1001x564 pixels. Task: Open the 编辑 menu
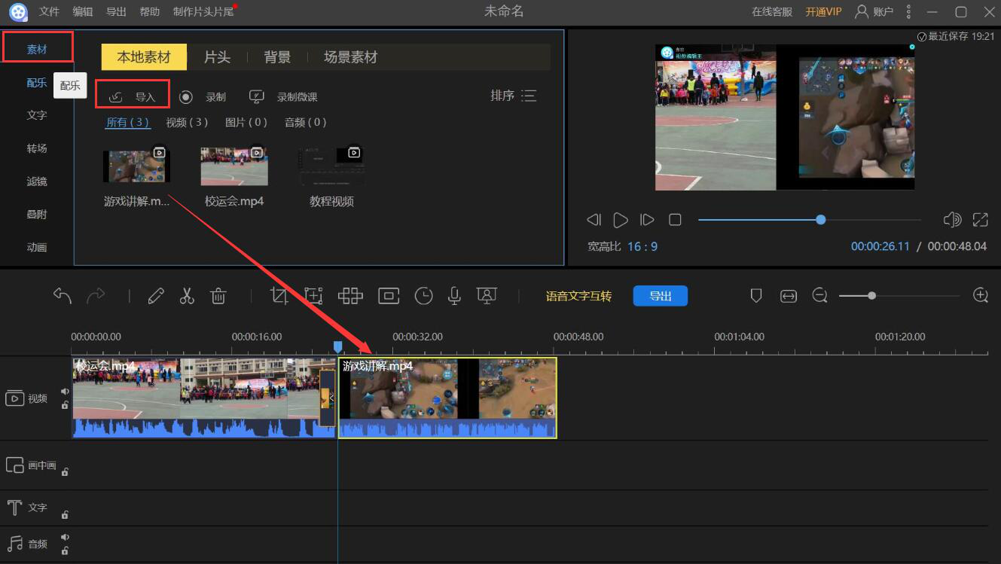83,11
